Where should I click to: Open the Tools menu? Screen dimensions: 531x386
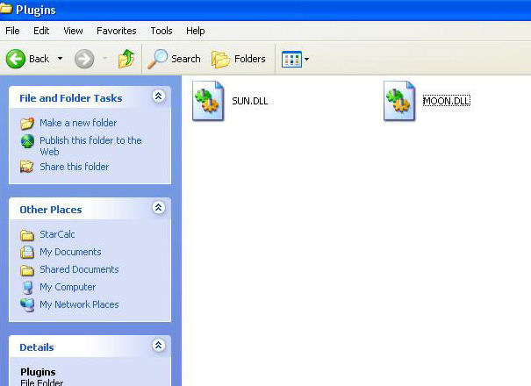(161, 31)
